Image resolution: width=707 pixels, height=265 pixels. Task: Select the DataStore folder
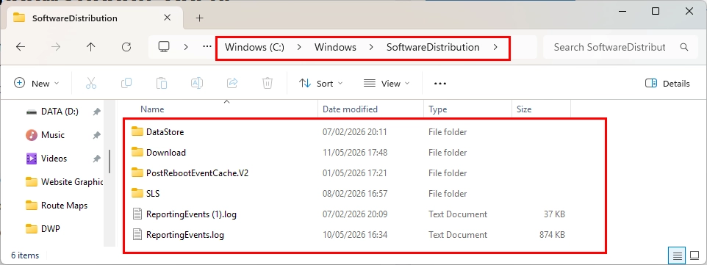click(x=165, y=132)
